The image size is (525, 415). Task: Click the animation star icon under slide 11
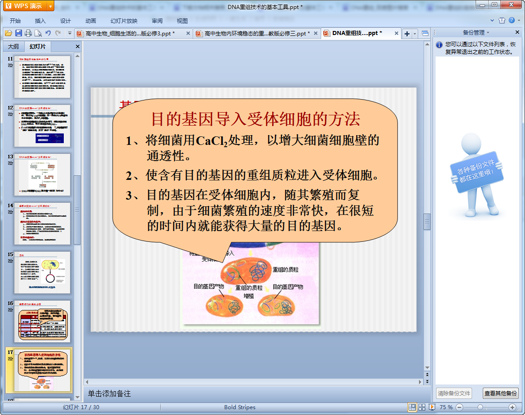[10, 65]
